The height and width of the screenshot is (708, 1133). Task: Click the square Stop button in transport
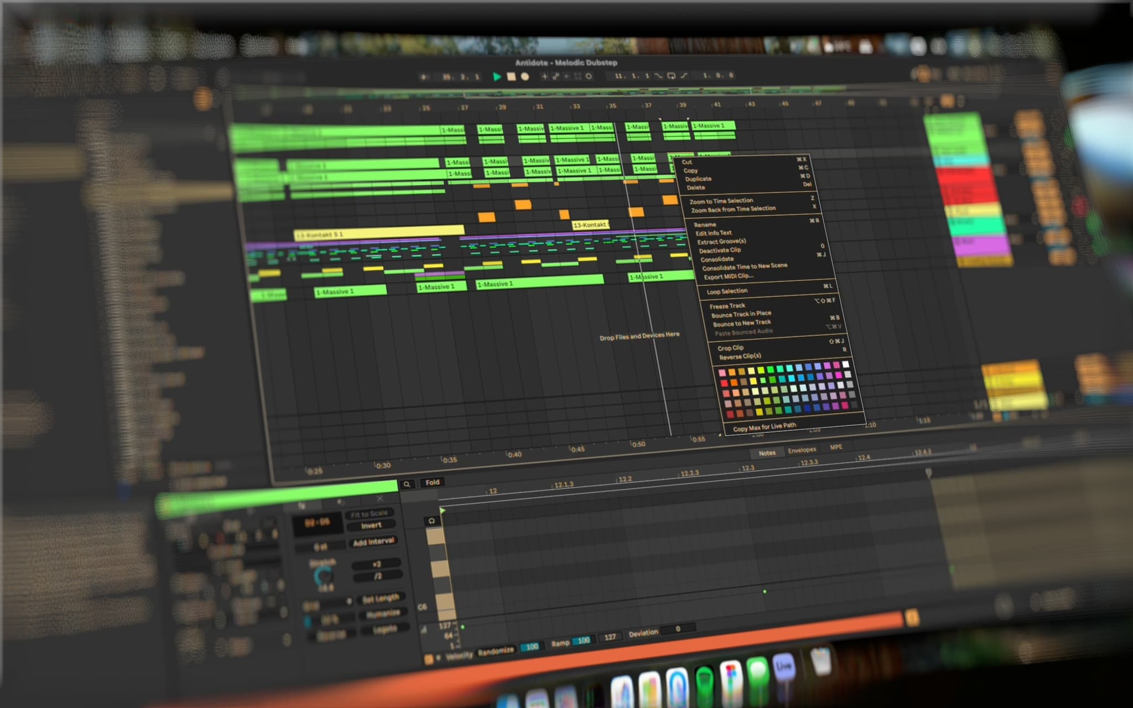[511, 77]
